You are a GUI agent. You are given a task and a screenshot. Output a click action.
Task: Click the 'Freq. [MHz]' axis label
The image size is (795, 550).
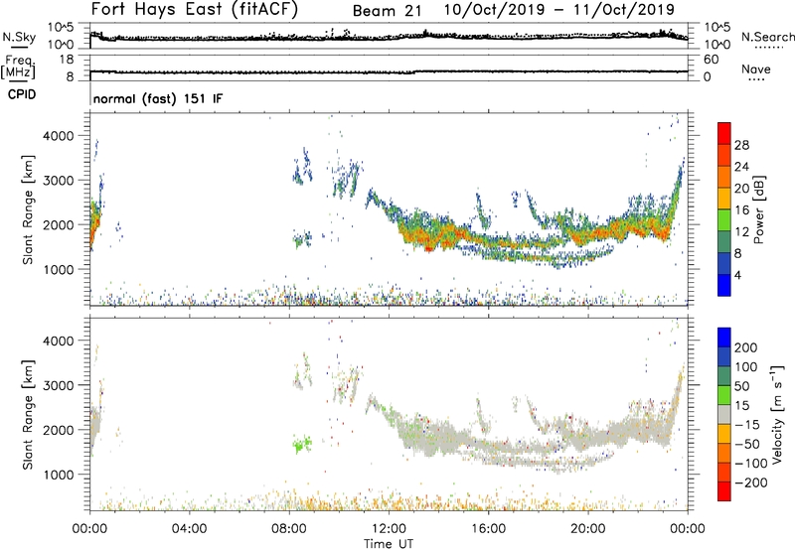click(x=18, y=67)
